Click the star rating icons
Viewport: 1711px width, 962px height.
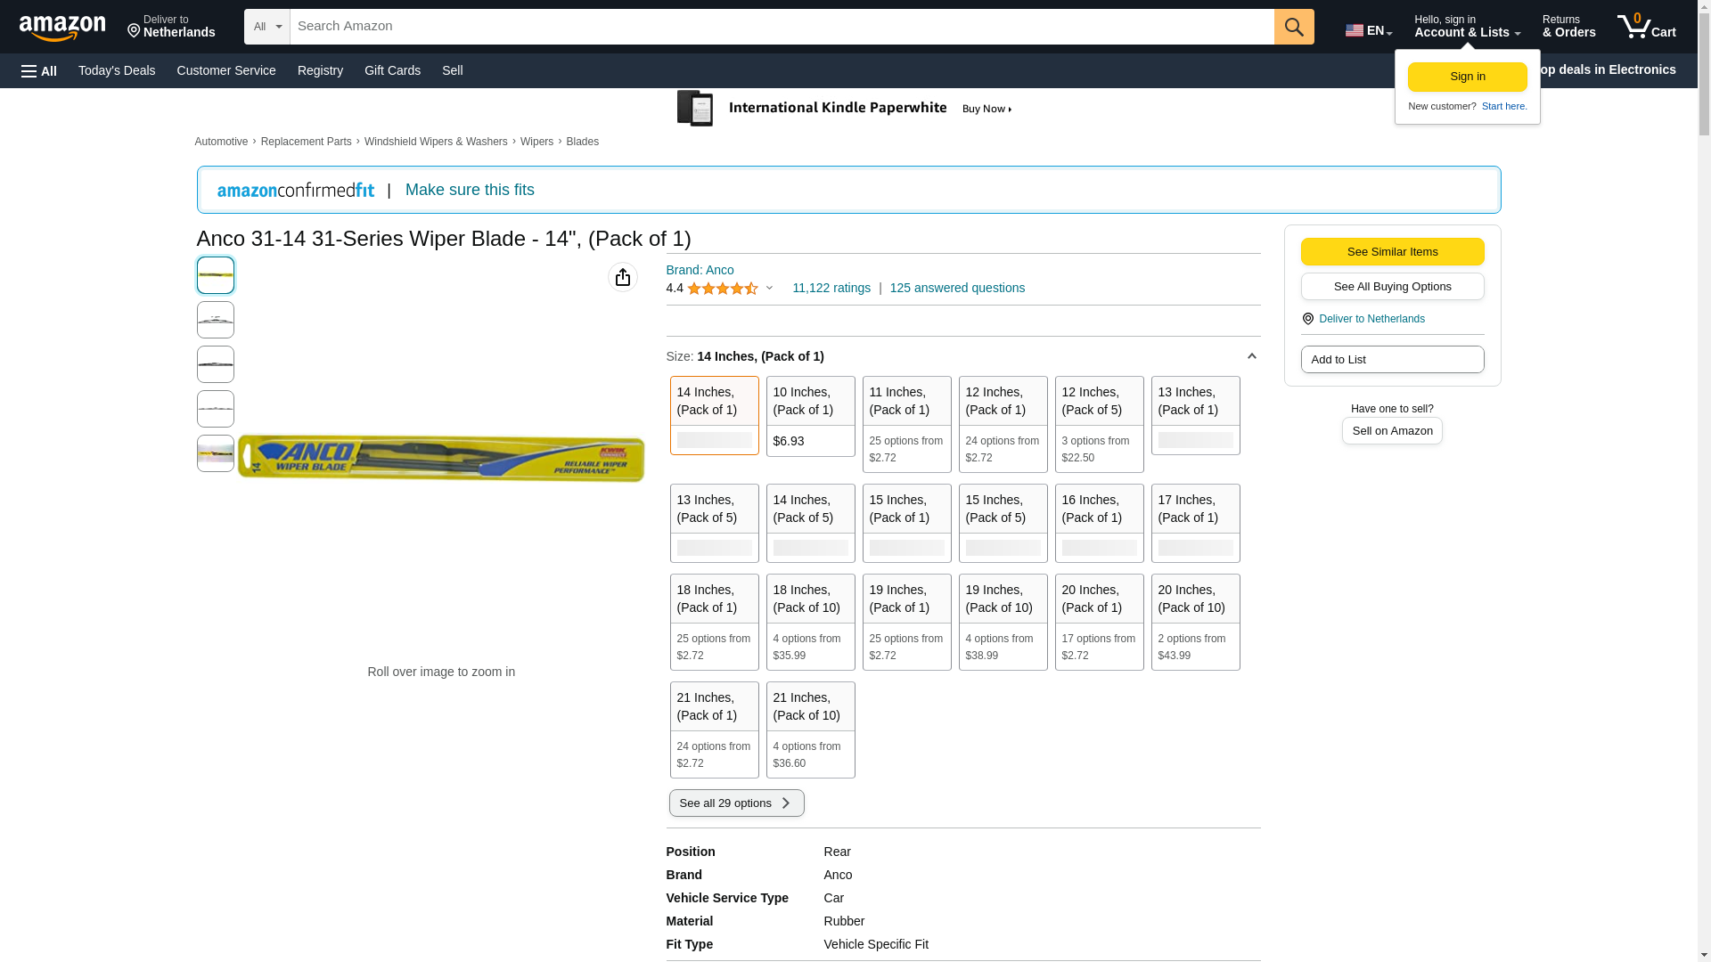(x=723, y=289)
